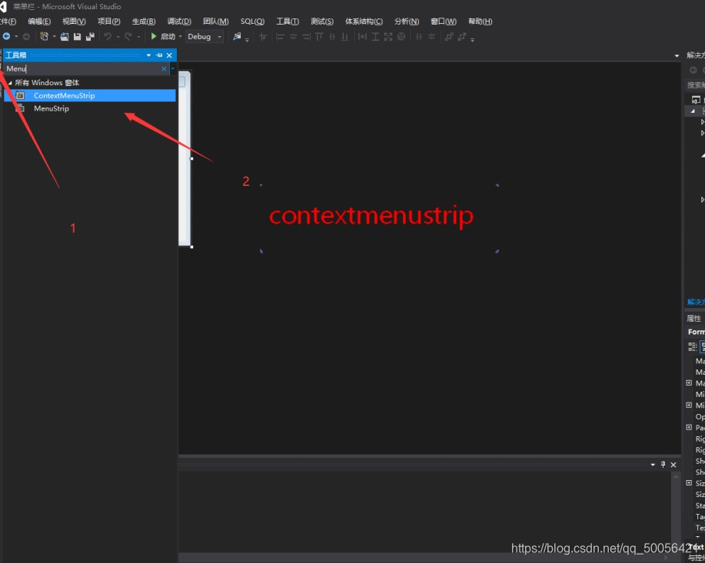
Task: Click the Save All toolbar icon
Action: point(90,36)
